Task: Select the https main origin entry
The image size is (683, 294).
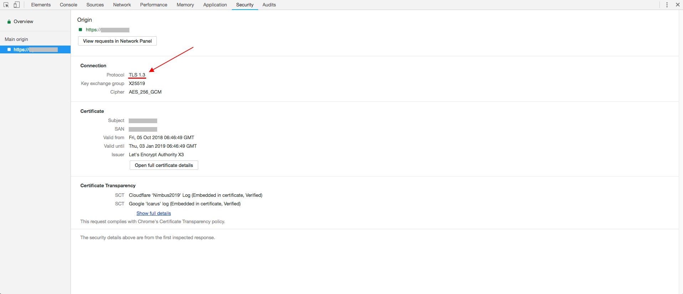Action: pyautogui.click(x=35, y=49)
